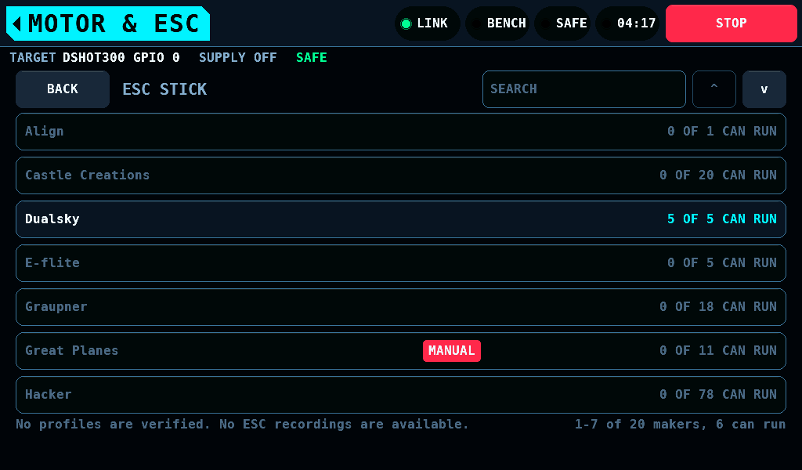Select the Dualsky maker row

[x=401, y=219]
